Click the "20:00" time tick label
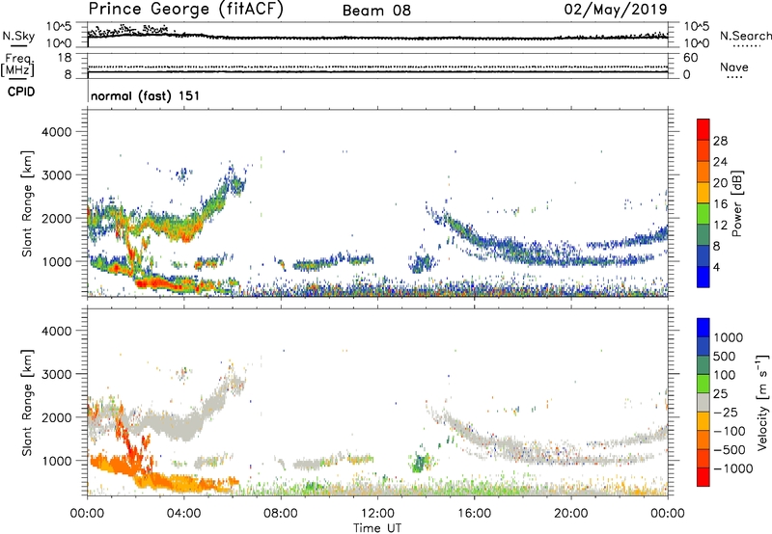Image resolution: width=772 pixels, height=534 pixels. tap(571, 514)
